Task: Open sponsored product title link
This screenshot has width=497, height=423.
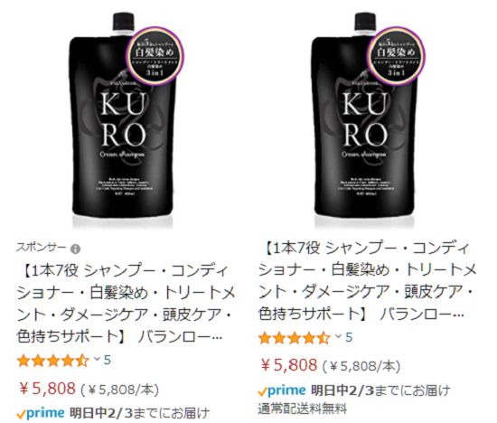Action: (126, 304)
